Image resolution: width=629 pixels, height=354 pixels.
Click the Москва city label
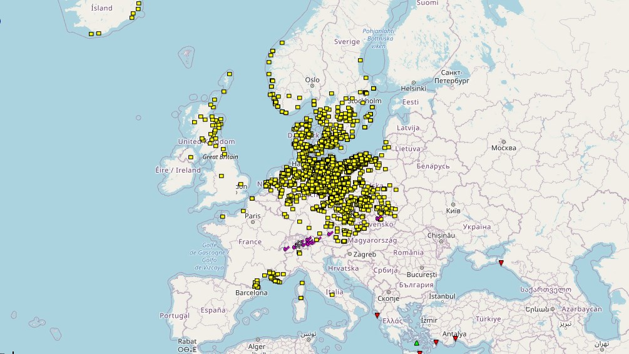(503, 148)
